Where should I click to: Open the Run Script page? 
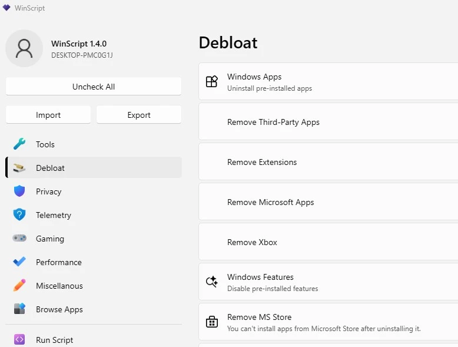pos(94,340)
